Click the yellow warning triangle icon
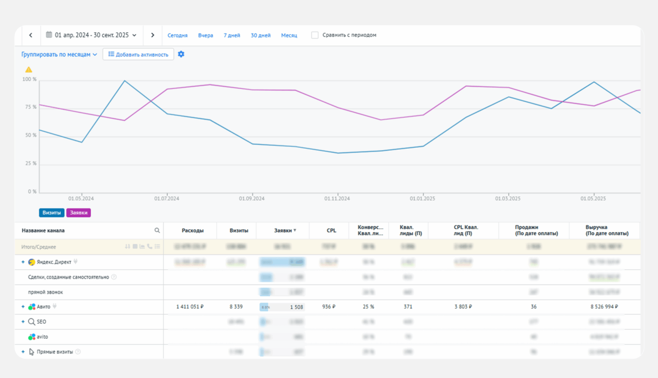This screenshot has height=378, width=658. click(x=28, y=70)
